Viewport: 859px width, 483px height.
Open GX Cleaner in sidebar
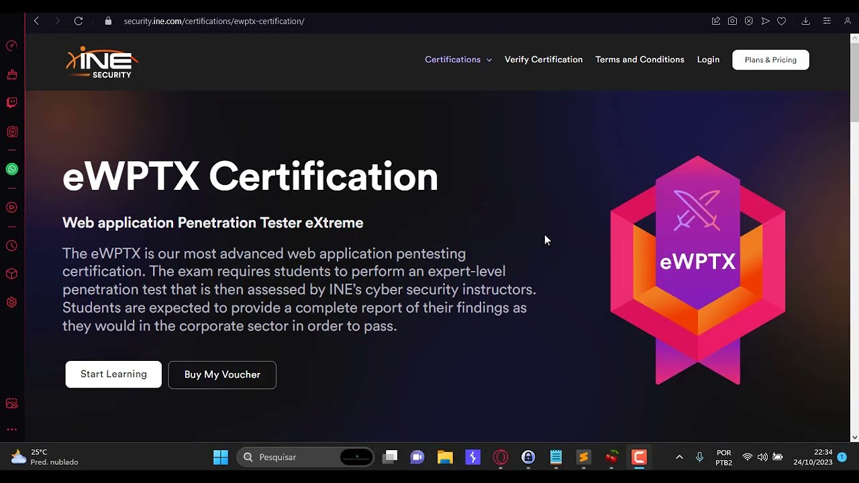[11, 74]
